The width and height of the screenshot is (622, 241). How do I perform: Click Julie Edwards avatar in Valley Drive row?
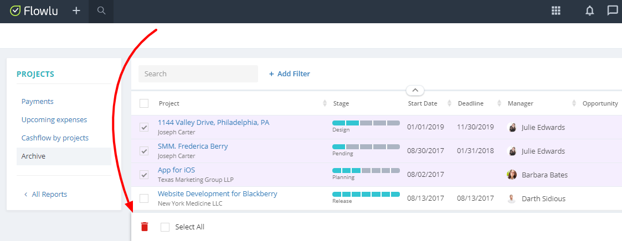[512, 127]
